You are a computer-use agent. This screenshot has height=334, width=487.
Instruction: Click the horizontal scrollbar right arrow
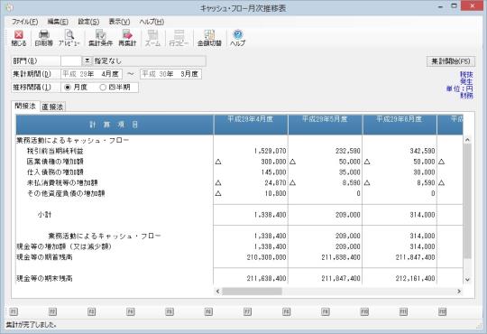tap(459, 292)
